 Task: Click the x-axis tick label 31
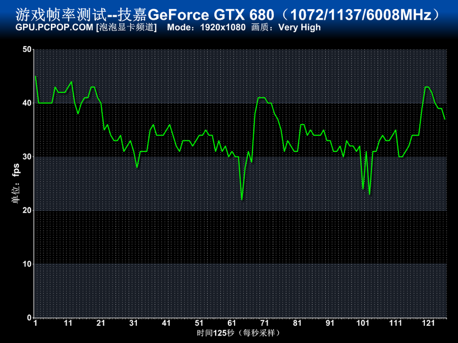point(133,323)
